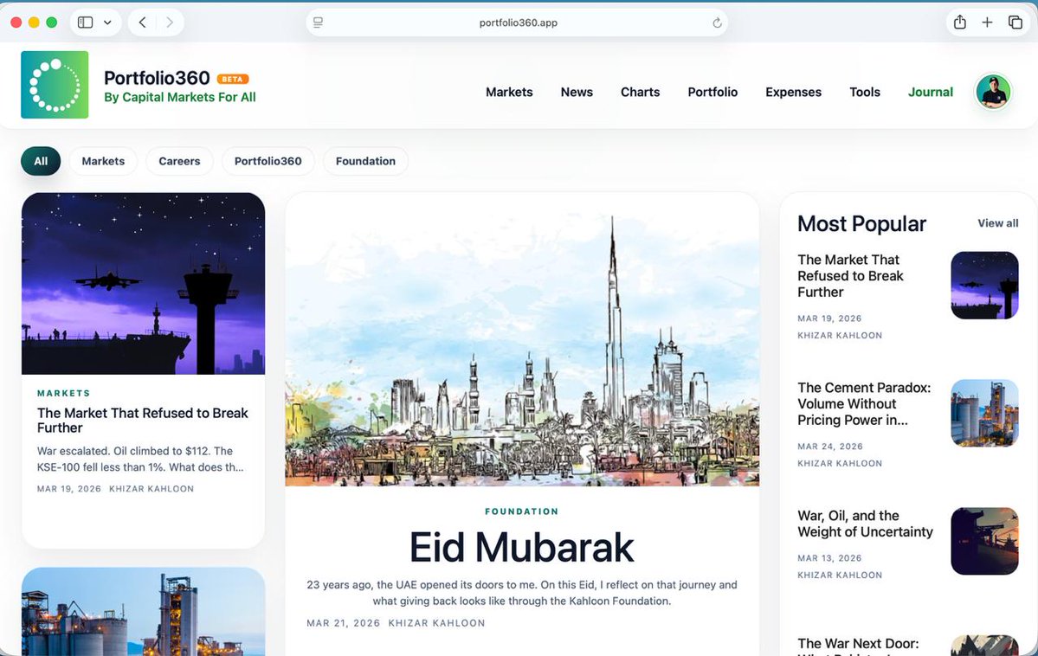Open 'The War Next Door' popular article
The image size is (1038, 656).
click(858, 646)
